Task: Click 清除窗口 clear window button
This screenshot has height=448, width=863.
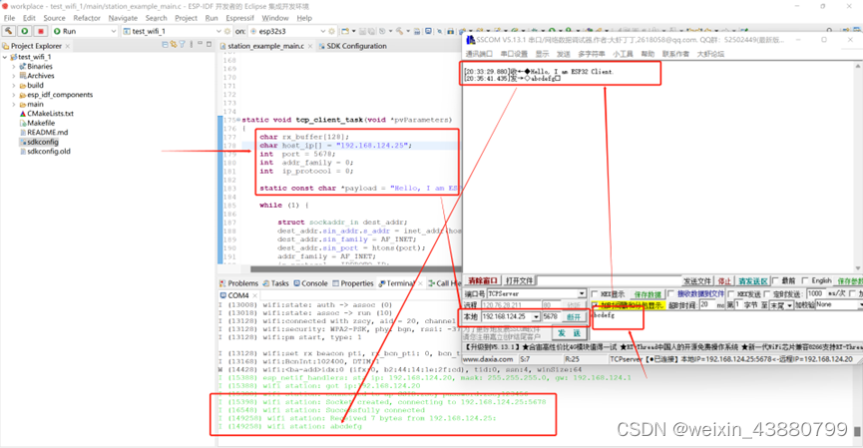Action: pos(483,280)
